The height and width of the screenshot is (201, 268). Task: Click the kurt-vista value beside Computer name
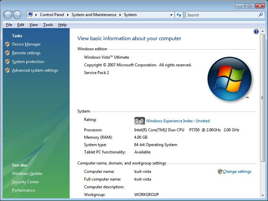coord(143,172)
